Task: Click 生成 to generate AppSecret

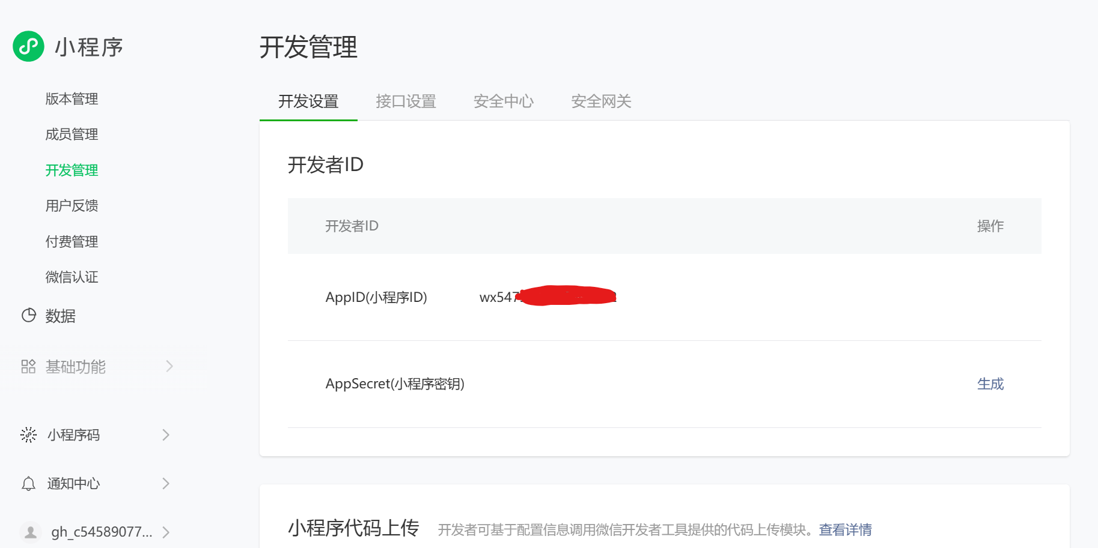Action: (990, 384)
